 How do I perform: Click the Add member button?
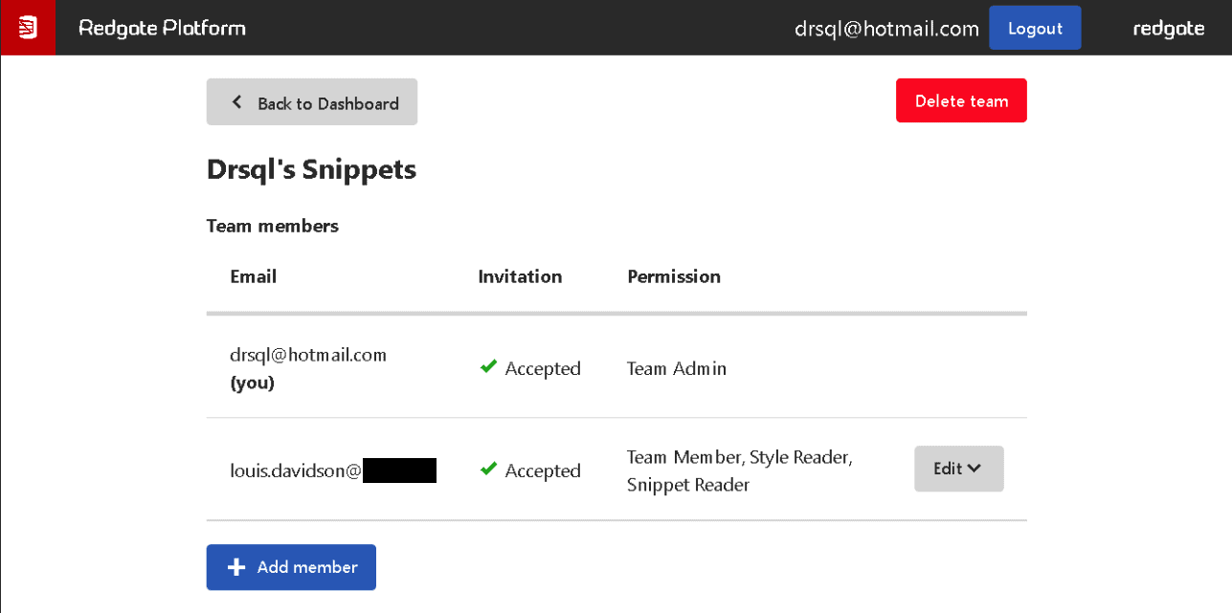coord(291,567)
